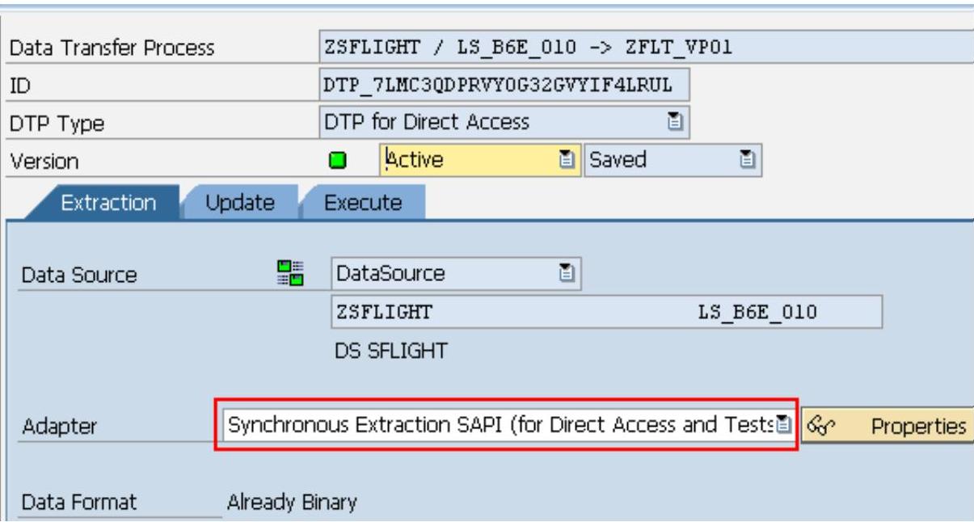Click the Already Binary data format value
This screenshot has height=522, width=974.
(291, 503)
